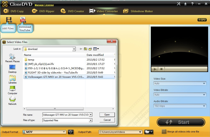Viewport: 210px width, 137px height.
Task: Open Libraries in dialog sidebar
Action: pyautogui.click(x=12, y=80)
